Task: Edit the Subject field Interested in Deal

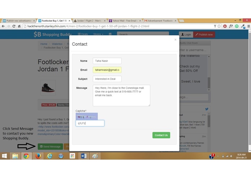Action: pos(107,79)
